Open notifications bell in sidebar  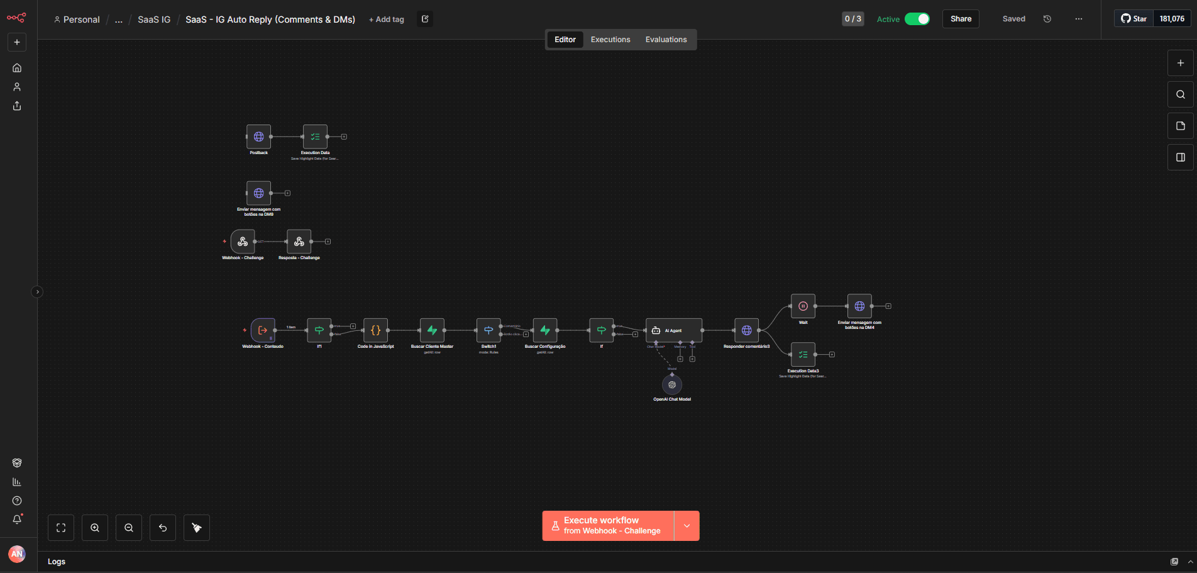click(17, 520)
